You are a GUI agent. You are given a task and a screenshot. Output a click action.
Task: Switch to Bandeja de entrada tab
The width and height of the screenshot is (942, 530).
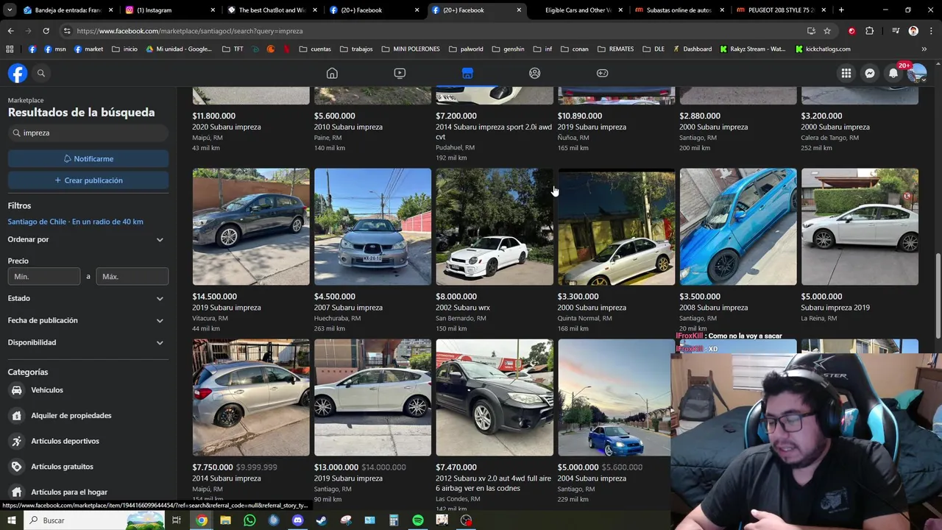click(67, 10)
